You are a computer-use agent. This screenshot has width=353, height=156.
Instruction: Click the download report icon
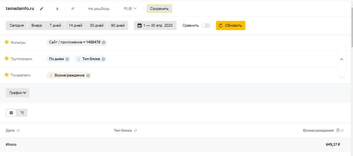(x=57, y=9)
